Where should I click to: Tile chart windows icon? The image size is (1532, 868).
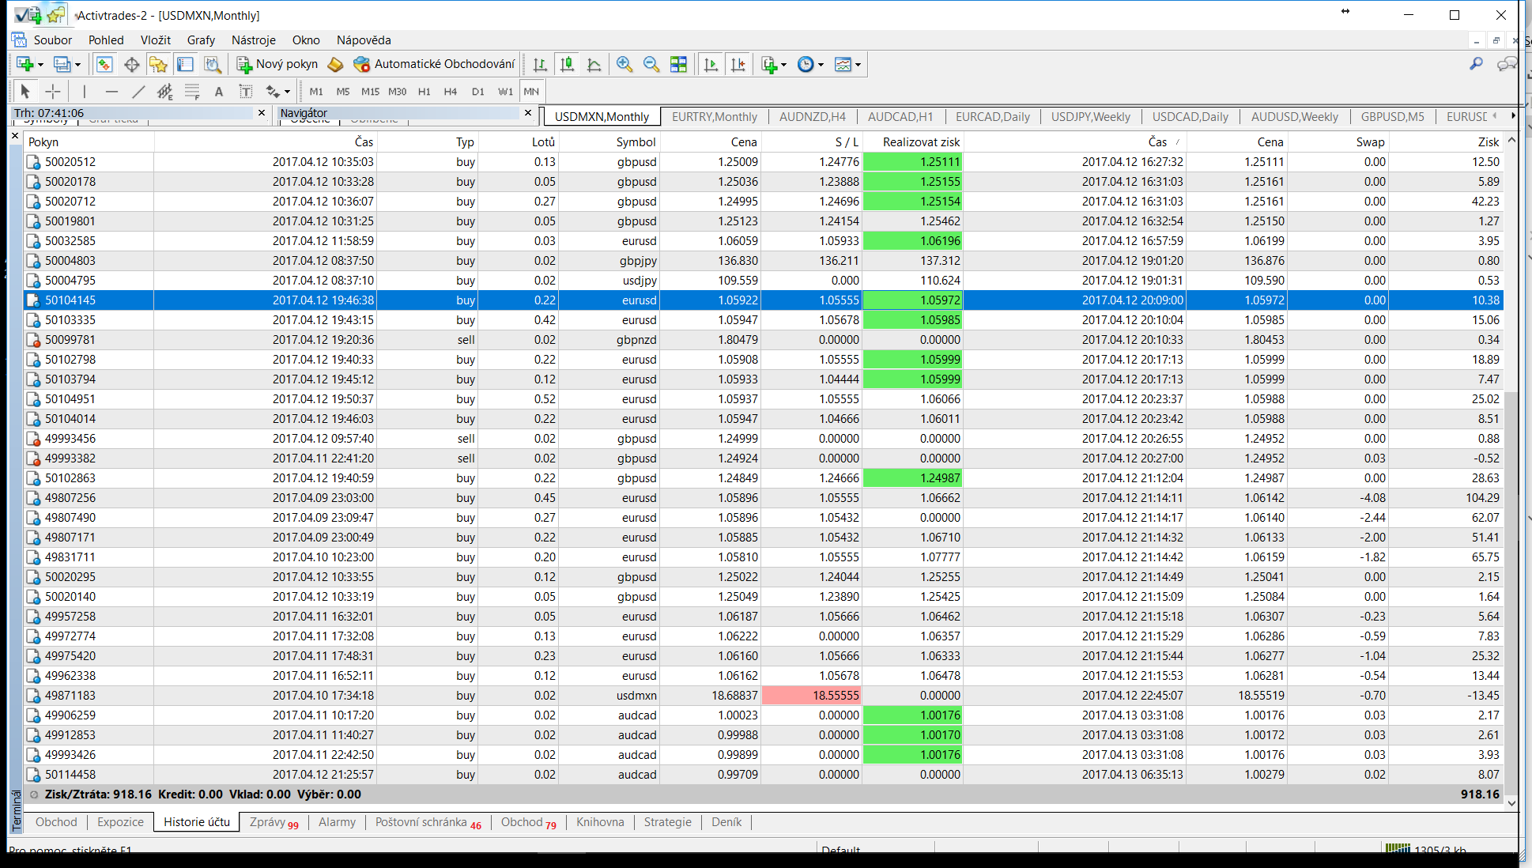click(678, 65)
